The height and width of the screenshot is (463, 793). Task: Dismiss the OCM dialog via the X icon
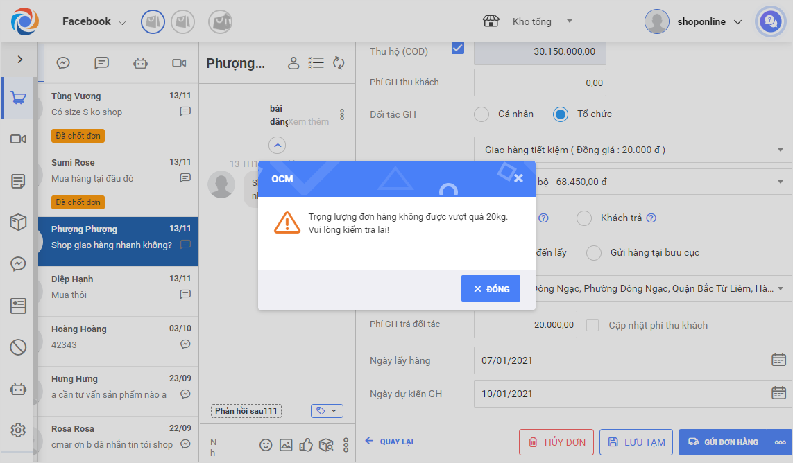click(x=518, y=178)
